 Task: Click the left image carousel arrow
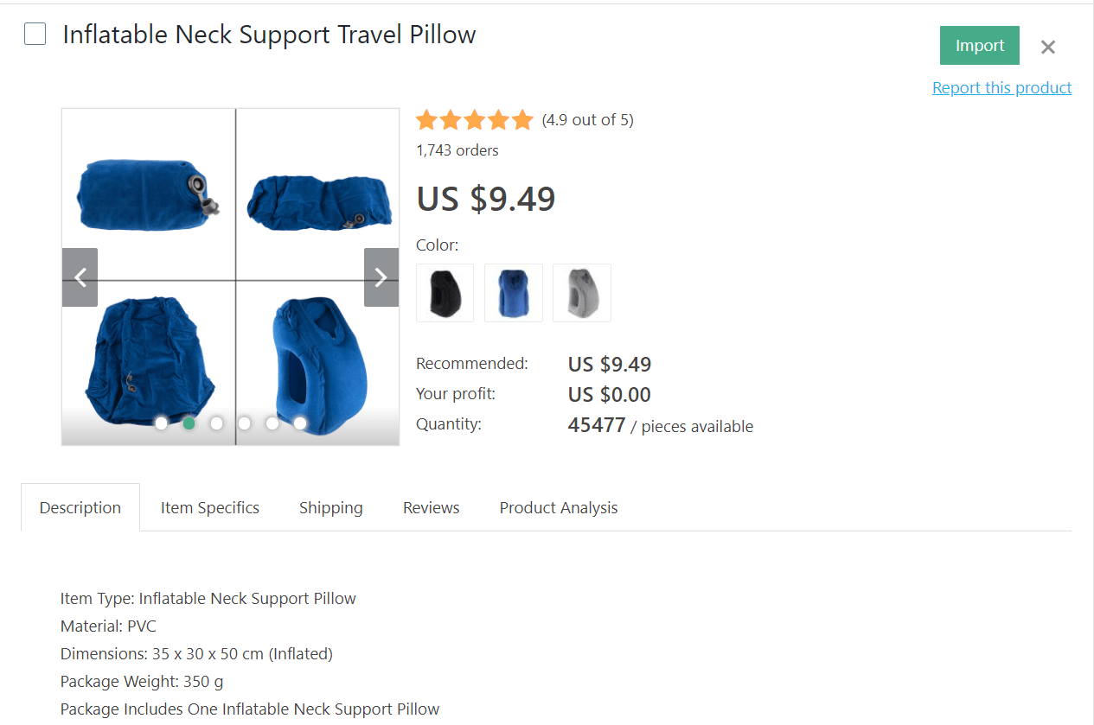click(x=80, y=277)
